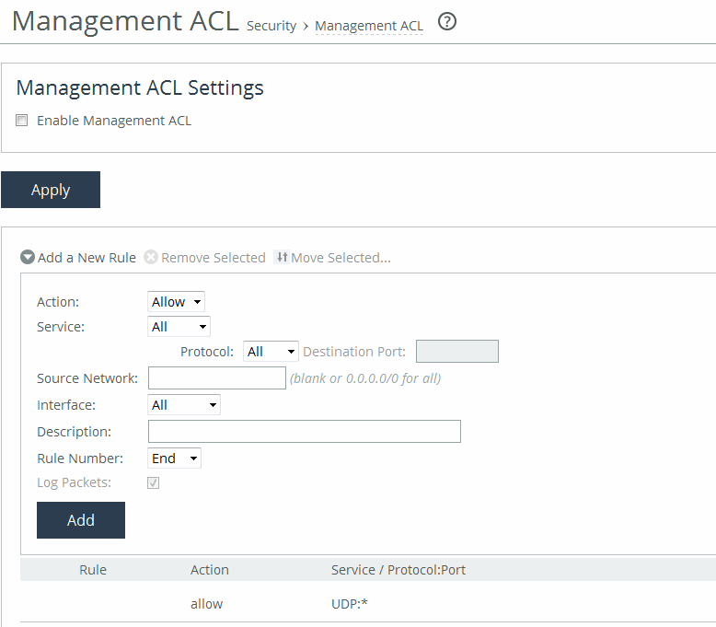Click the Destination Port field
Viewport: 716px width, 627px height.
[456, 352]
